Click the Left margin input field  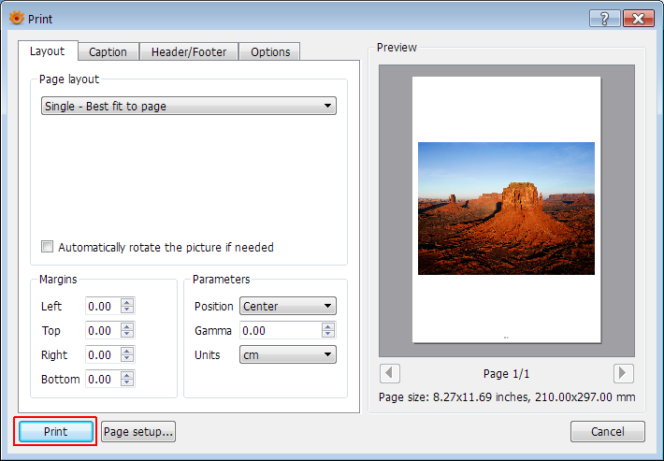pos(103,306)
